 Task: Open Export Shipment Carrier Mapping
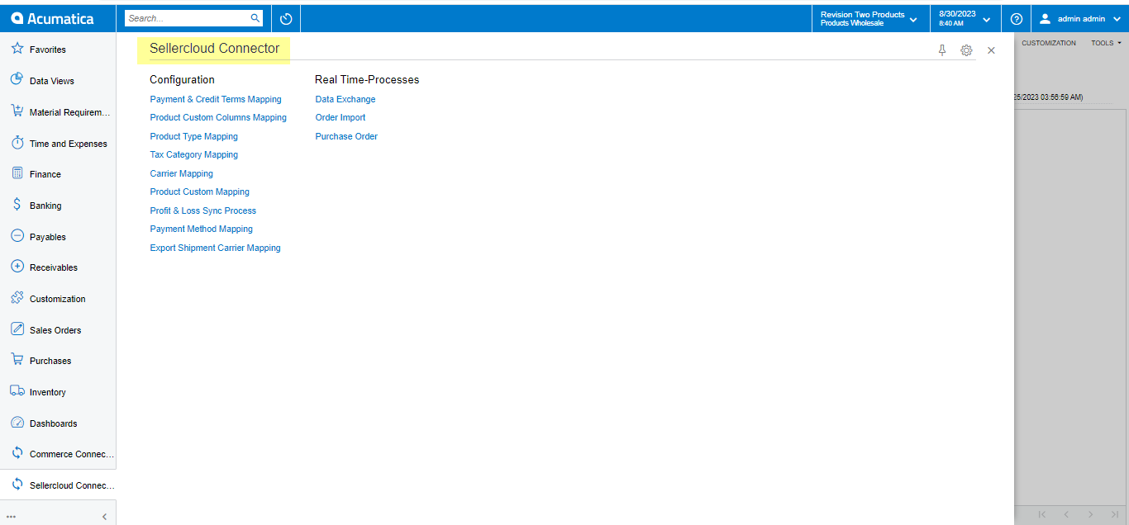[x=215, y=248]
